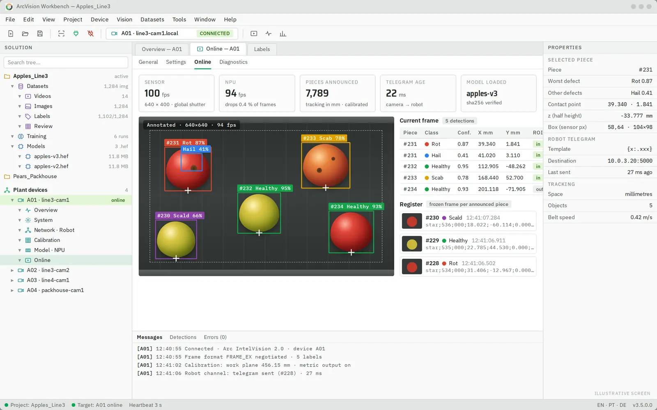Click the green connect plug icon
Viewport: 657px width, 410px height.
76,34
